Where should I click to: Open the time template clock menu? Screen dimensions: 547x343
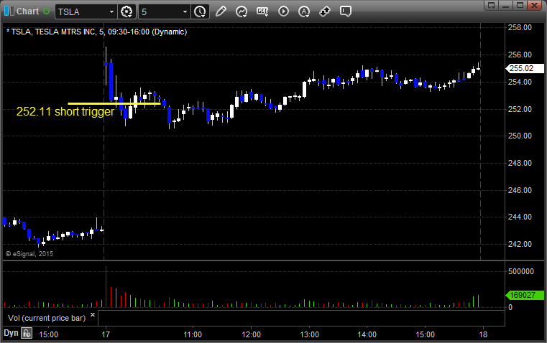(x=200, y=11)
